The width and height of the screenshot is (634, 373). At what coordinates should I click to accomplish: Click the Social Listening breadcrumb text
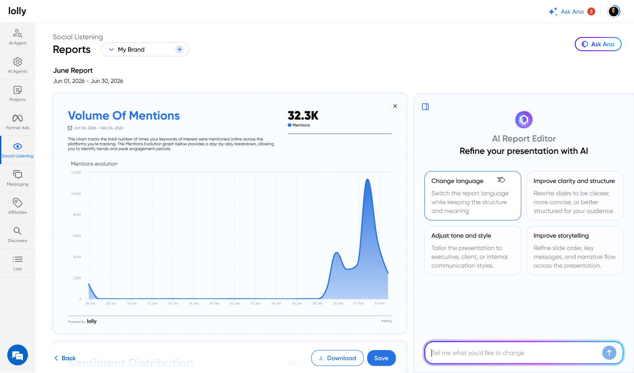click(78, 37)
